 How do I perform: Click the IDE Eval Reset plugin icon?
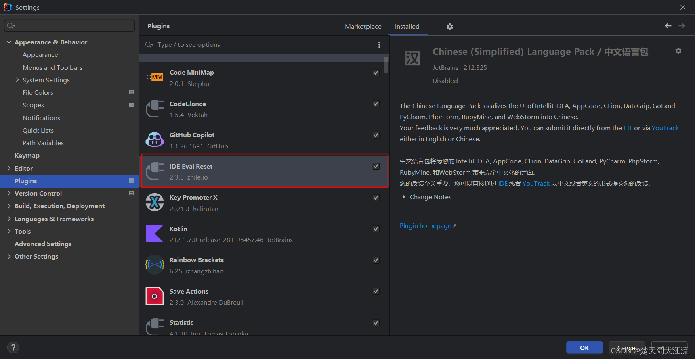coord(154,171)
